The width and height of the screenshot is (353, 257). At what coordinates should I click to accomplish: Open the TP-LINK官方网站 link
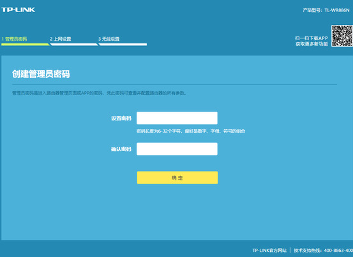[x=269, y=250]
